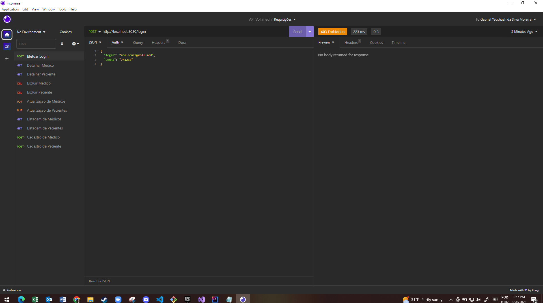Switch to response Timeline tab
This screenshot has width=543, height=303.
(x=398, y=43)
